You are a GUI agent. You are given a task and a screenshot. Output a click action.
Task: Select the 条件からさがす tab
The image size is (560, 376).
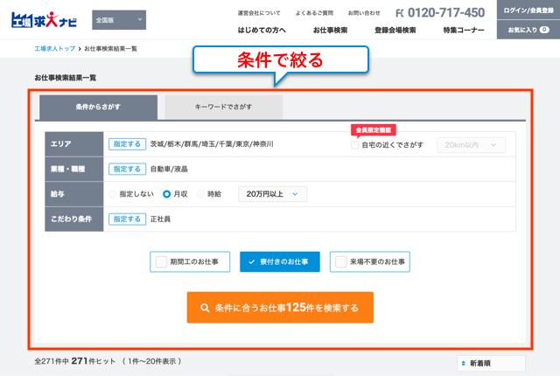[x=98, y=107]
